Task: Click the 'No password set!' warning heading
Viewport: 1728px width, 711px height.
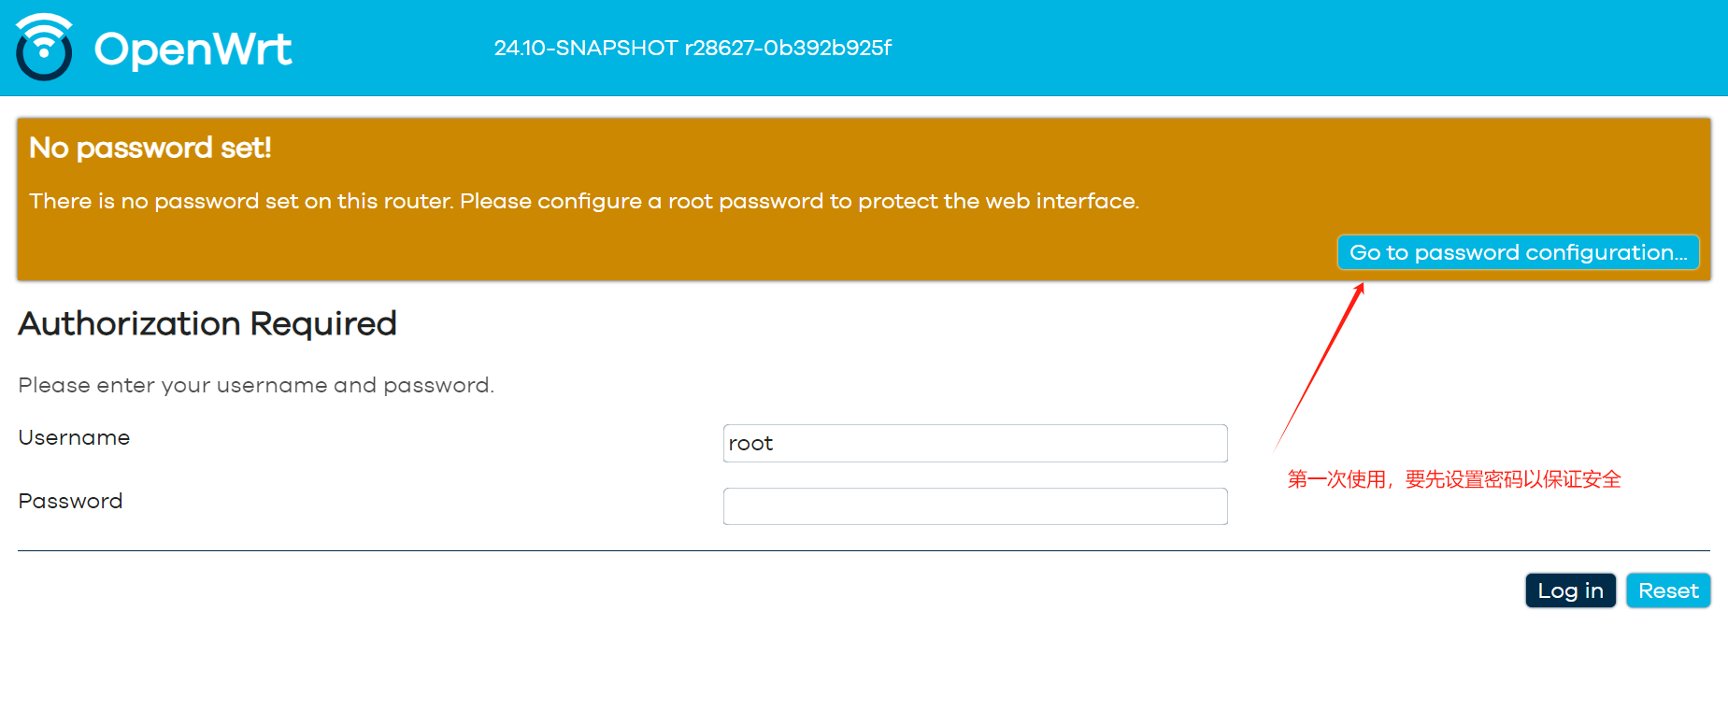Action: pyautogui.click(x=150, y=148)
